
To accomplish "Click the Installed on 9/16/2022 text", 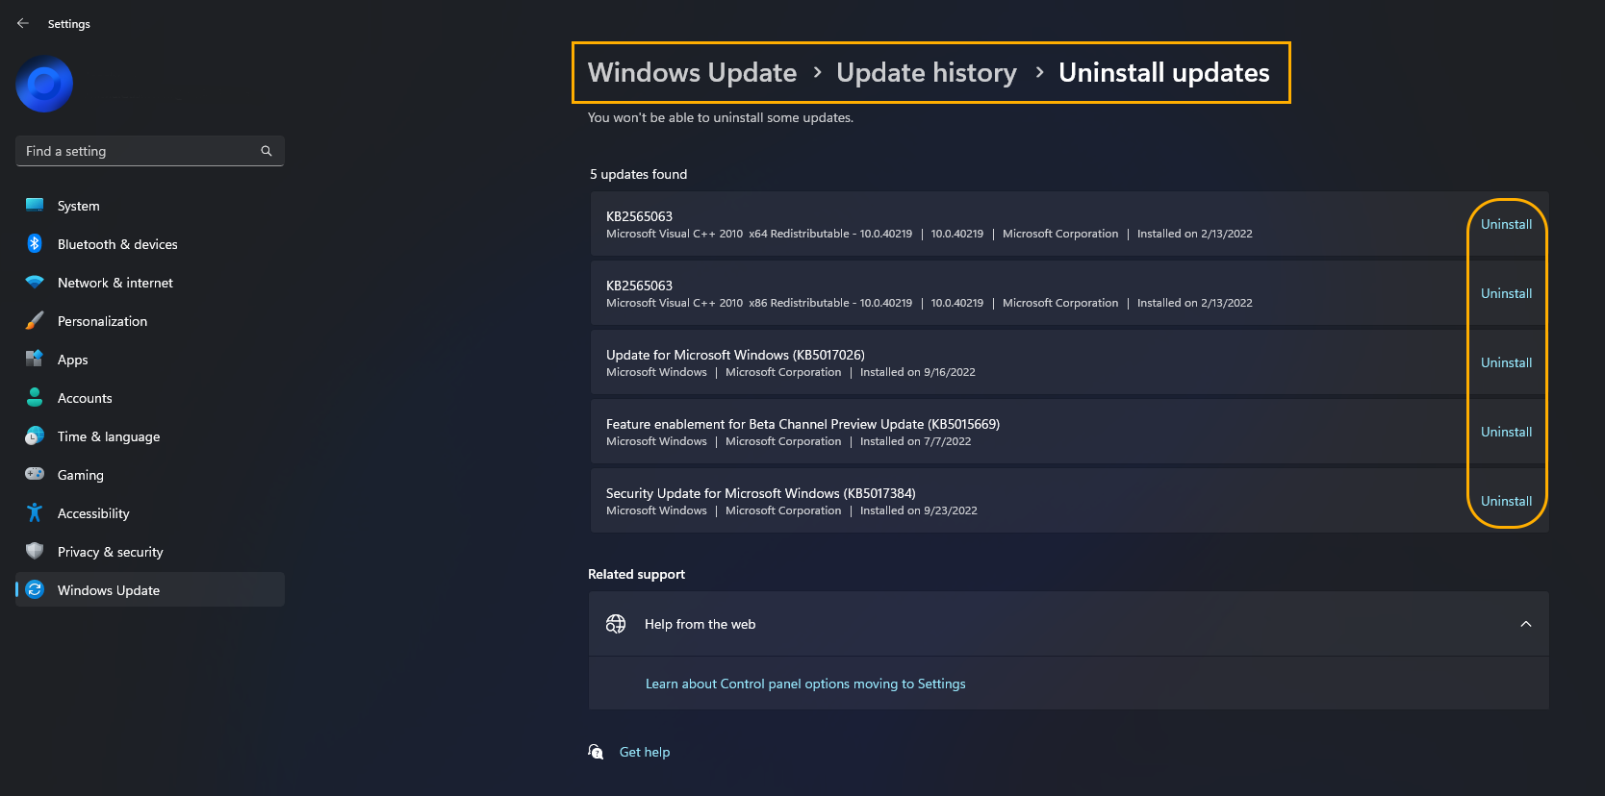I will point(918,372).
